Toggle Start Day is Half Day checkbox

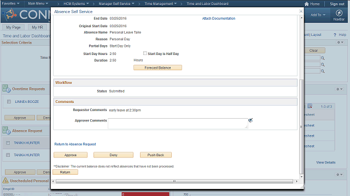pyautogui.click(x=145, y=53)
